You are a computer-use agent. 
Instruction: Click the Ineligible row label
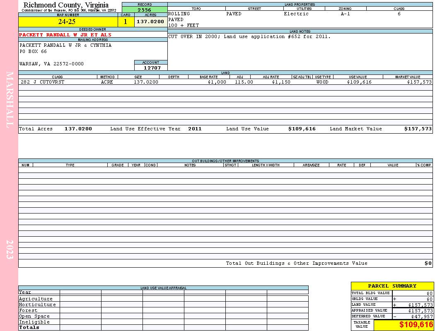(34, 322)
